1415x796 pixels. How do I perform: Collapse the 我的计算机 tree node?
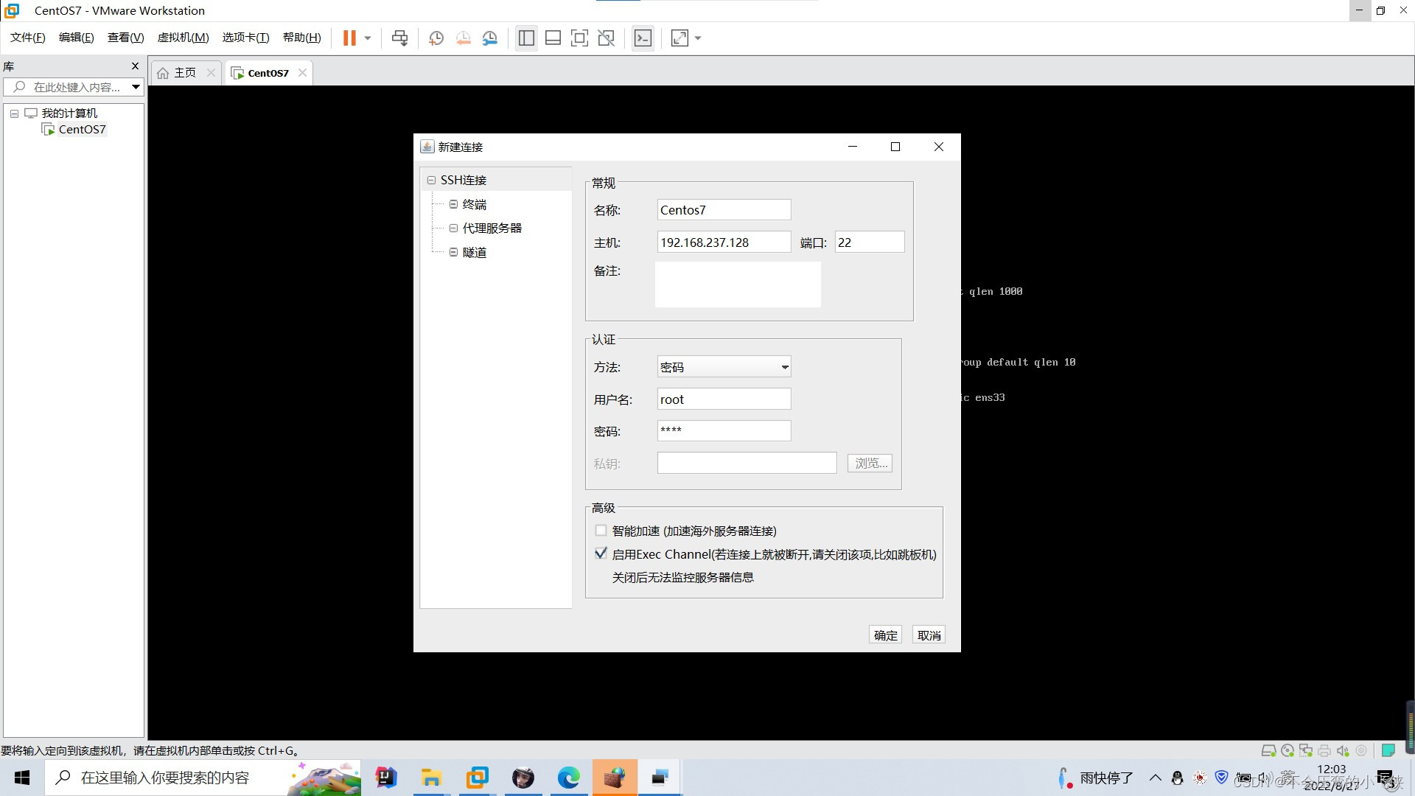14,114
